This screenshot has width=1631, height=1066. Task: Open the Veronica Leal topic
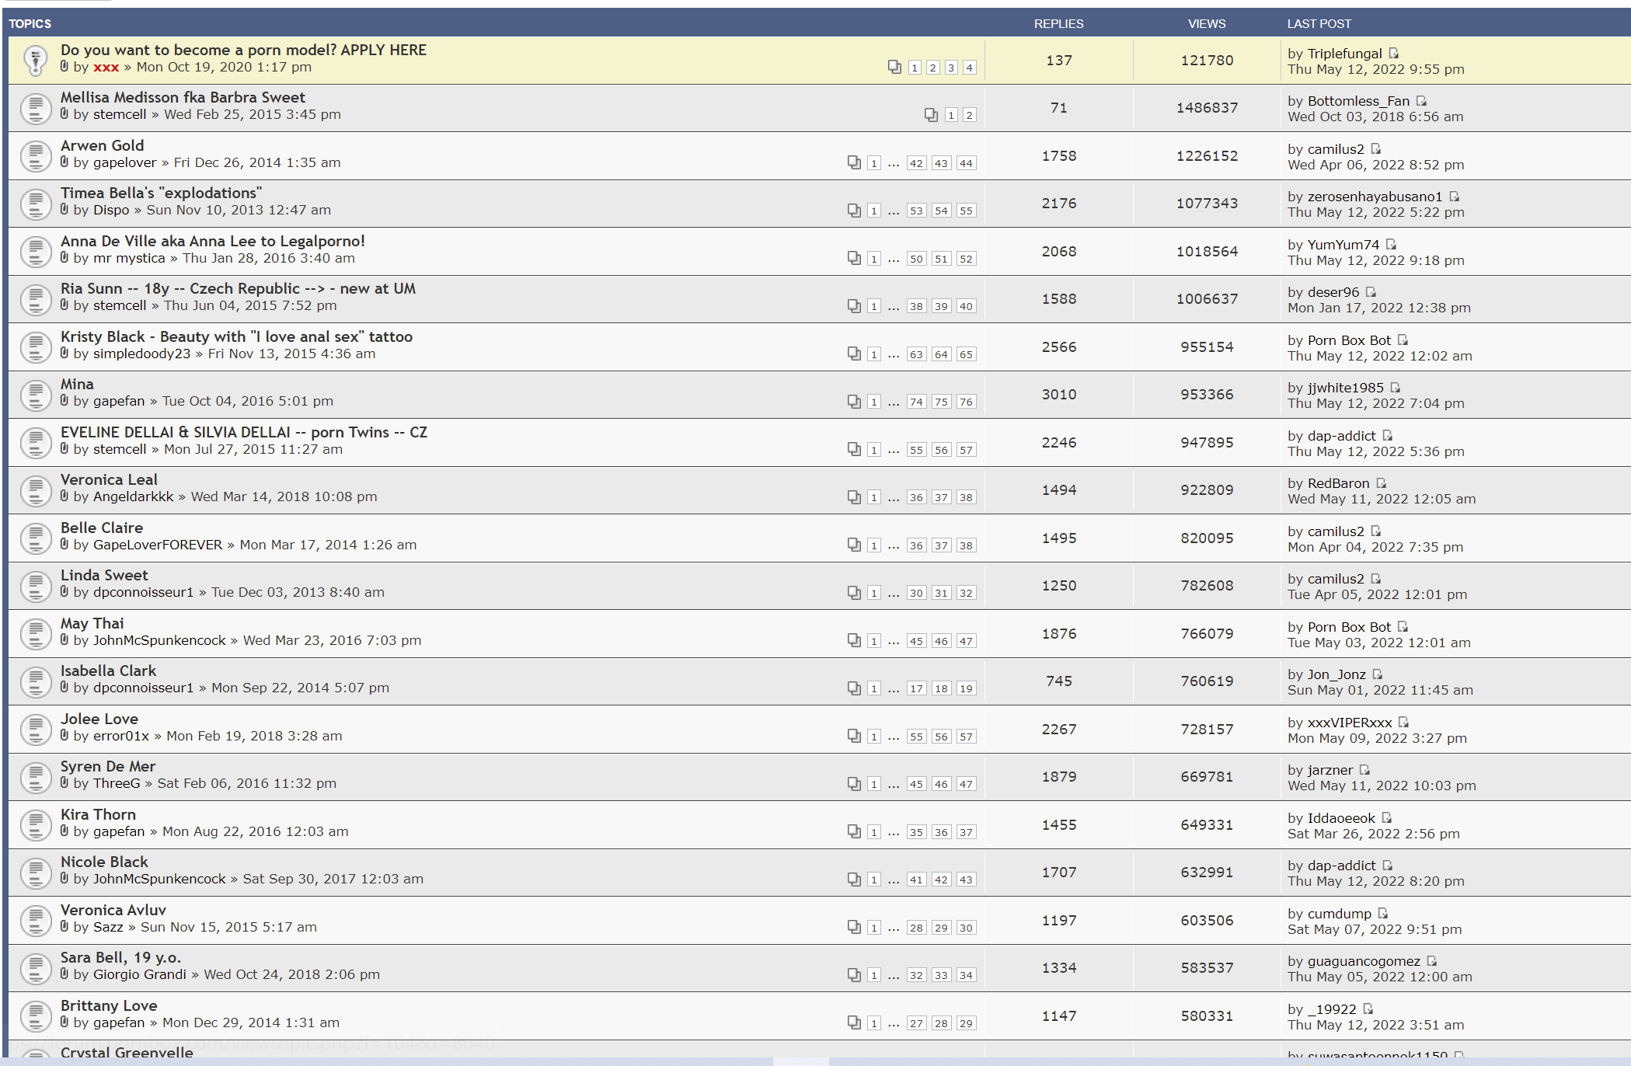(x=109, y=479)
